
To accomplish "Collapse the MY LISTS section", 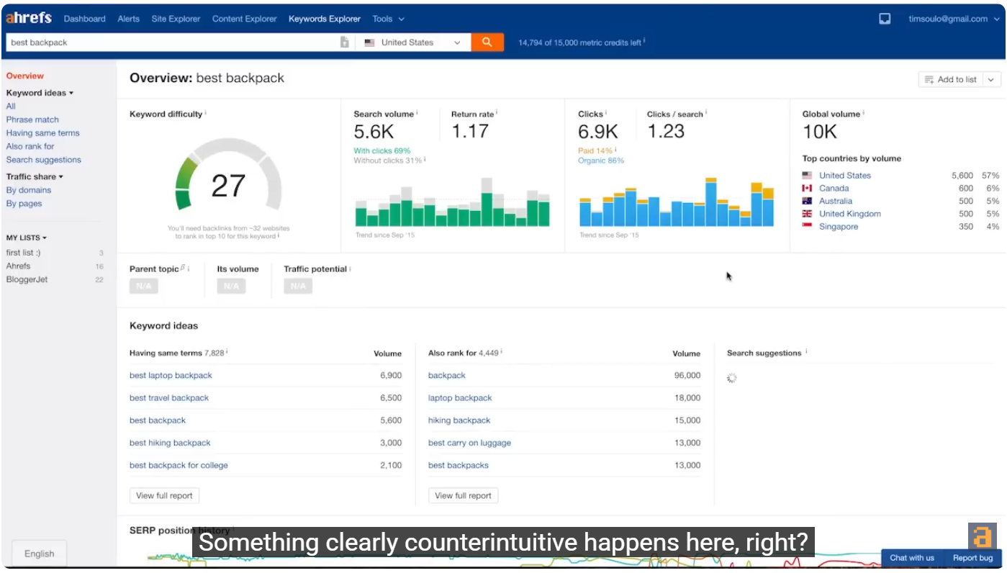I will (27, 238).
